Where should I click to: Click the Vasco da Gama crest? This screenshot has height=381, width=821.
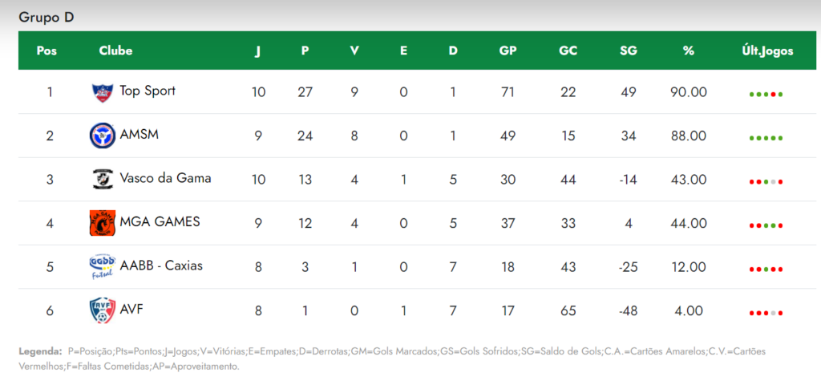[x=102, y=179]
